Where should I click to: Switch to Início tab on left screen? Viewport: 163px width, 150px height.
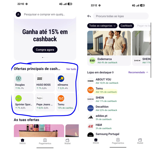click(23, 141)
